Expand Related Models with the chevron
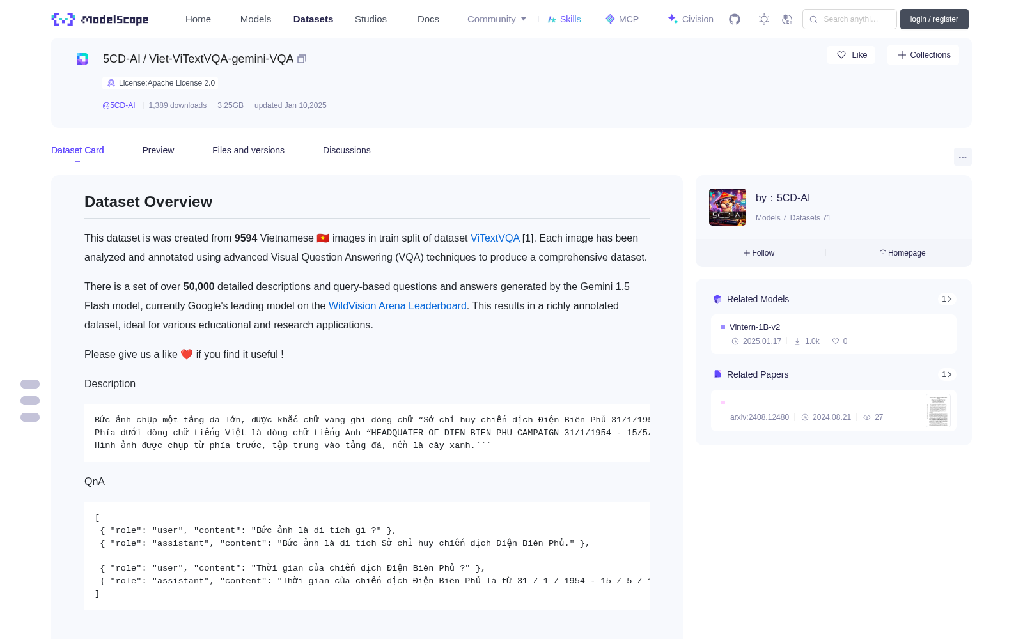The width and height of the screenshot is (1023, 639). coord(947,299)
